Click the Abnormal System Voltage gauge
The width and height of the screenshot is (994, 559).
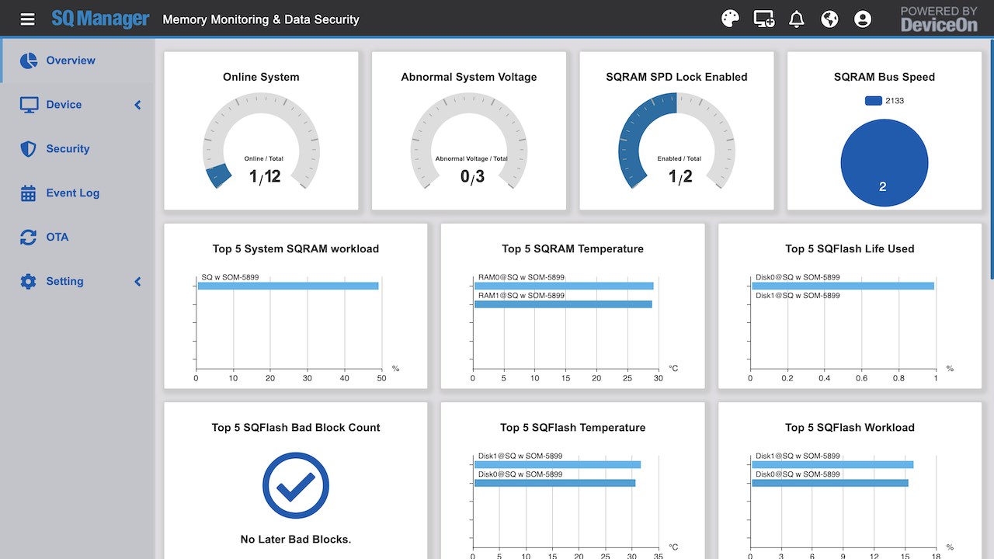point(469,140)
